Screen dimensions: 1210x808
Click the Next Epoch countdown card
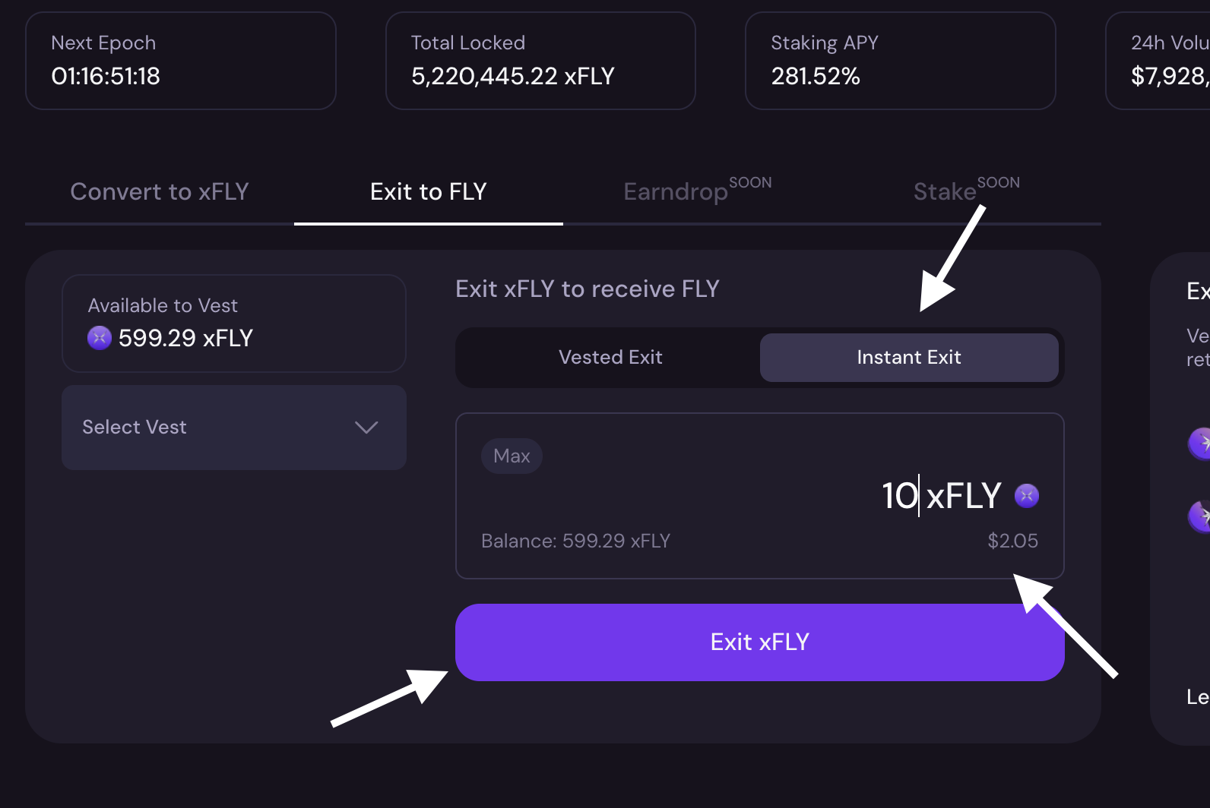tap(181, 61)
